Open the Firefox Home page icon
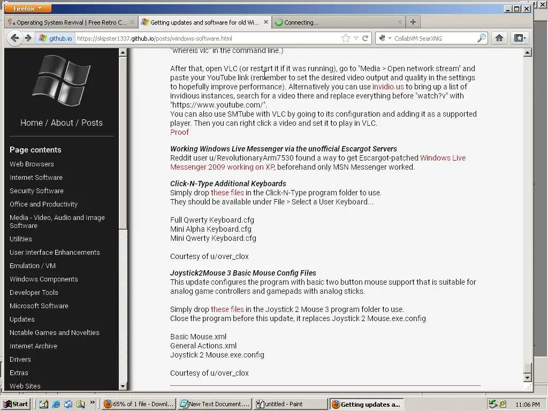 [499, 38]
